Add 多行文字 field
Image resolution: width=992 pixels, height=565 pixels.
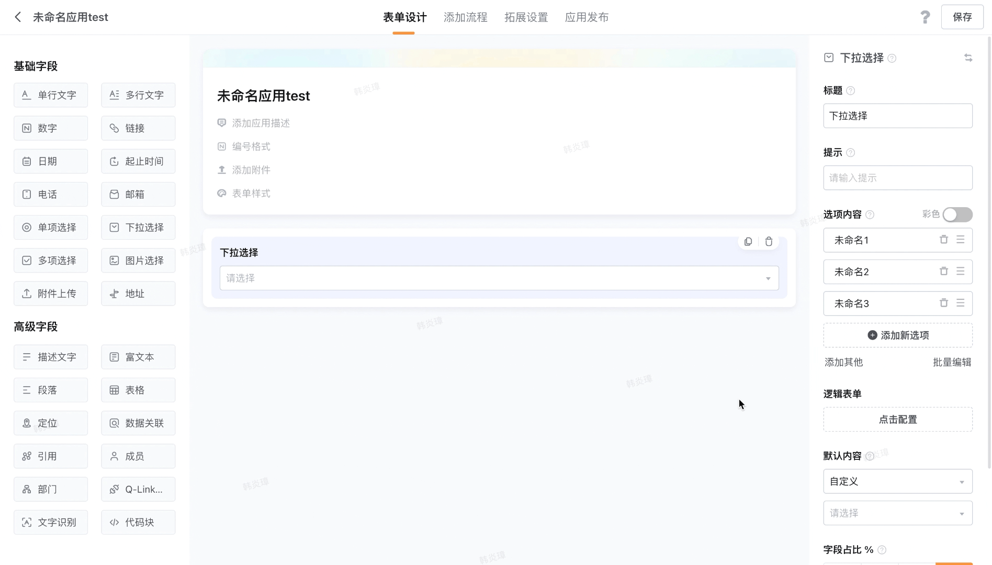(138, 95)
